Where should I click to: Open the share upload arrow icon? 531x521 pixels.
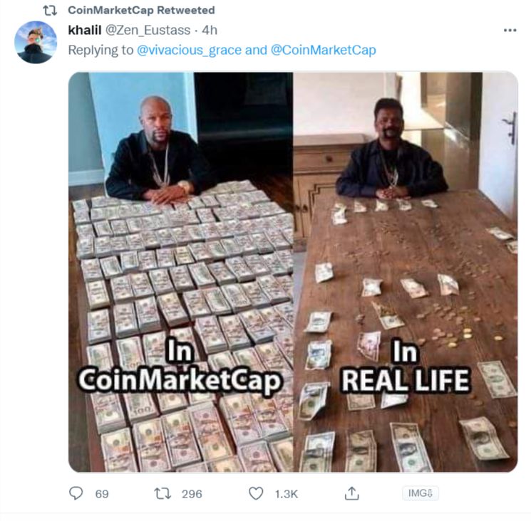coord(351,493)
